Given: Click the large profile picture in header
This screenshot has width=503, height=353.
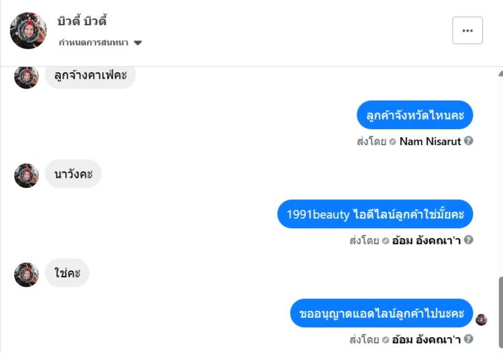Looking at the screenshot, I should tap(28, 31).
